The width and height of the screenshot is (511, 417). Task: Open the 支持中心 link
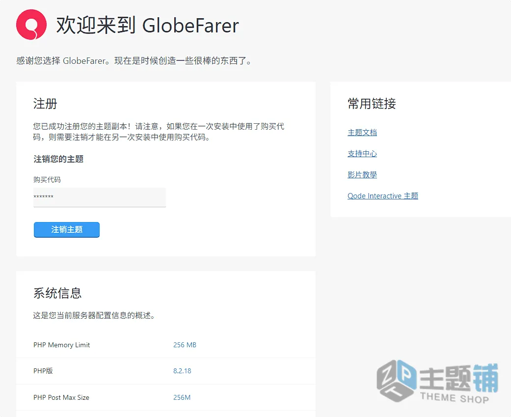(x=362, y=154)
